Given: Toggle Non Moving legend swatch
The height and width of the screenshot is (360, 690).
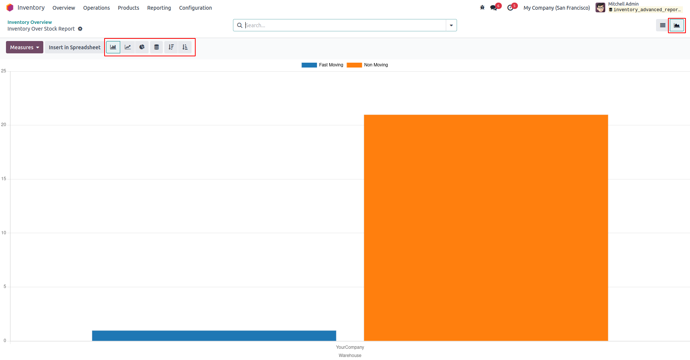Looking at the screenshot, I should click(x=354, y=65).
